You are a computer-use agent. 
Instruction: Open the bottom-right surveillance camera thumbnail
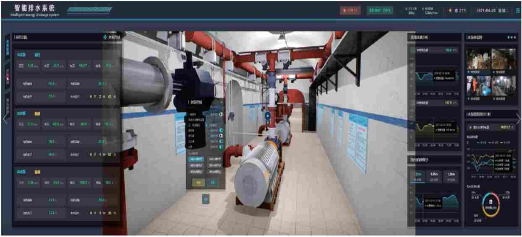click(504, 85)
